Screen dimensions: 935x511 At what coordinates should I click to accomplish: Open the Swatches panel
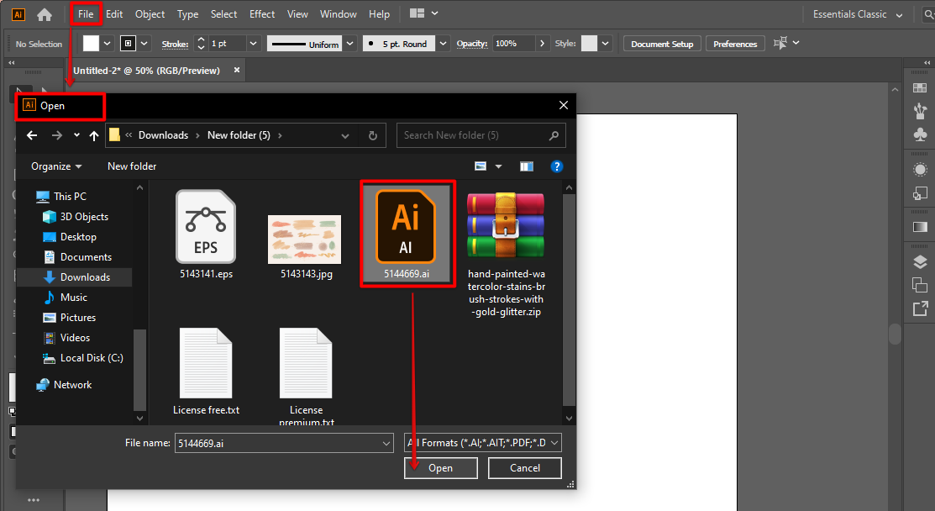(x=920, y=87)
